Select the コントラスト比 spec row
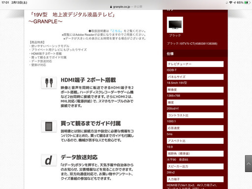This screenshot has height=189, width=252. 195,115
